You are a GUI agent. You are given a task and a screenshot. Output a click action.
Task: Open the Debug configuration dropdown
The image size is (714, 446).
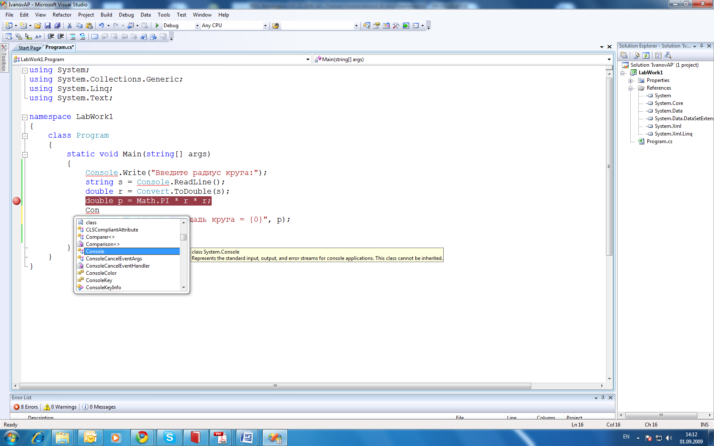[197, 25]
